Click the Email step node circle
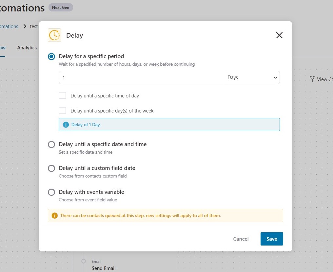Screen dimensions: 333x272 click(84, 261)
